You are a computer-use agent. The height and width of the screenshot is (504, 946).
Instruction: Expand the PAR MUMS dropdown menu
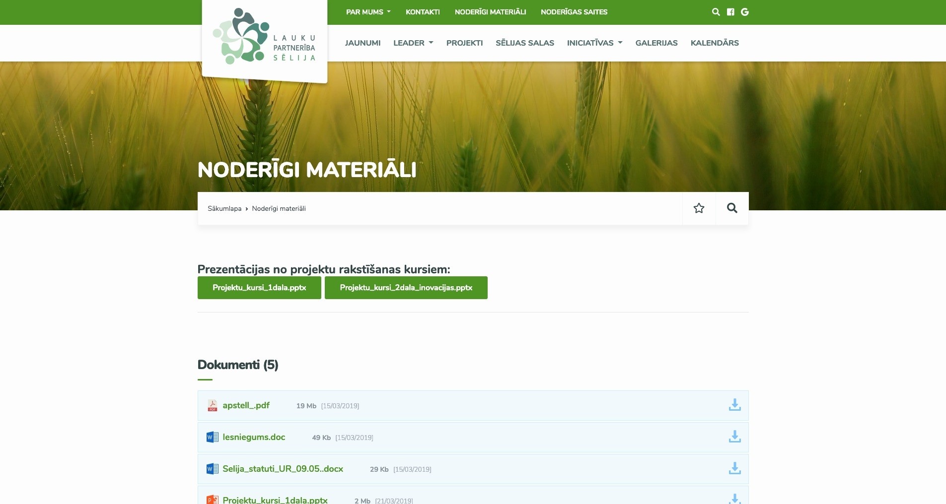click(x=368, y=12)
